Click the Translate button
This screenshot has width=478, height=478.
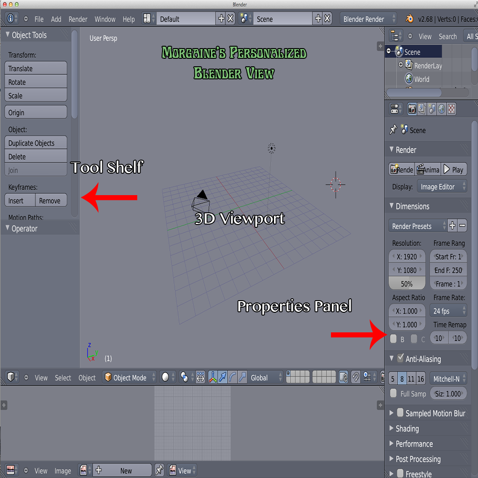(35, 68)
